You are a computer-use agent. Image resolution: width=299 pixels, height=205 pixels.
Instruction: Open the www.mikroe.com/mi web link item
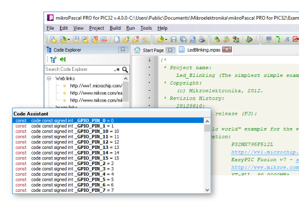pos(96,100)
